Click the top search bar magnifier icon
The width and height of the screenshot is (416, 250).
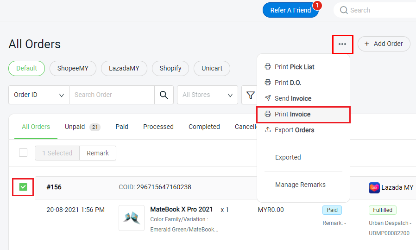[x=344, y=10]
